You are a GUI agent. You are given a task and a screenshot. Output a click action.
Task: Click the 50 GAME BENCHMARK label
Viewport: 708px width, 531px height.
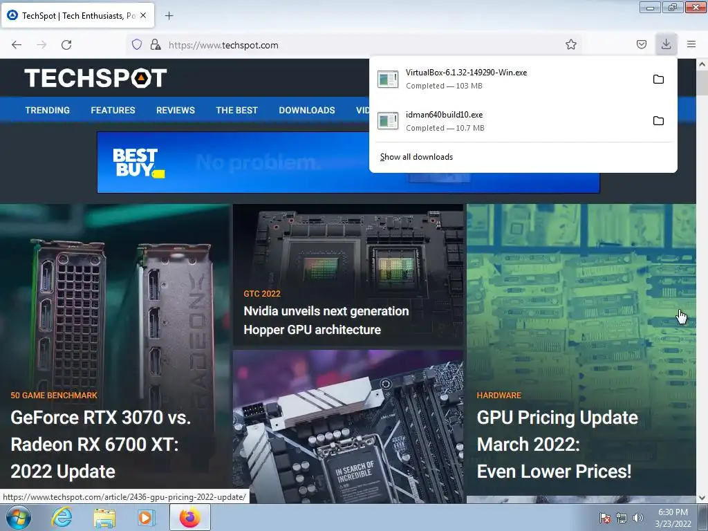[x=54, y=395]
